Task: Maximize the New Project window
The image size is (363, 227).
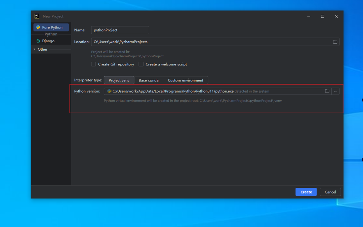Action: point(322,16)
